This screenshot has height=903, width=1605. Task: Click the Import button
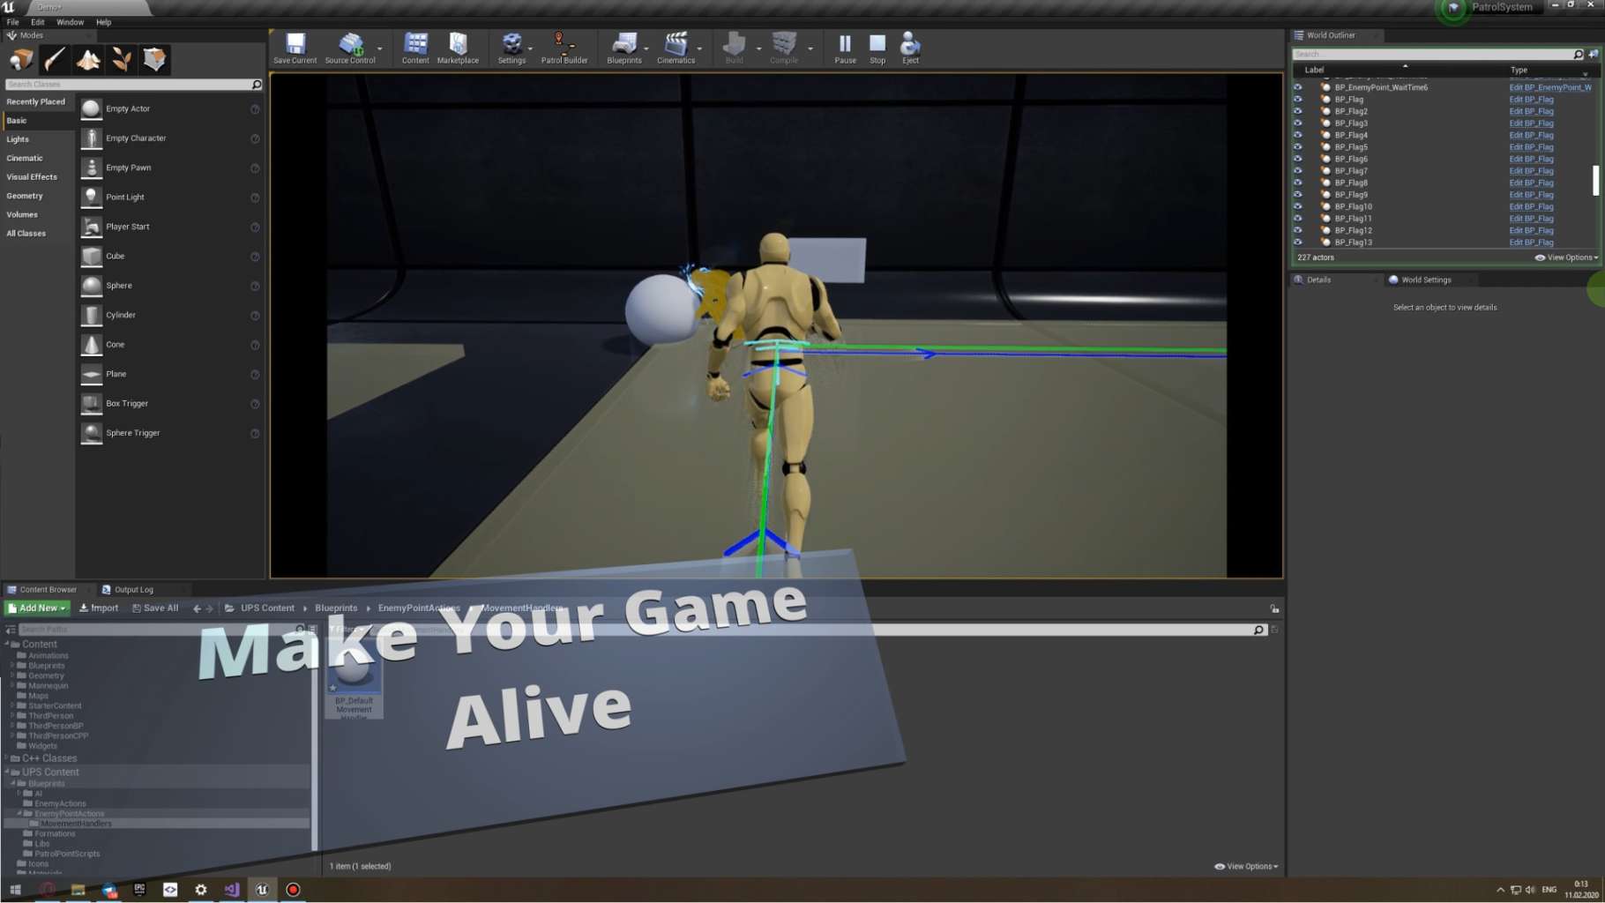click(99, 608)
